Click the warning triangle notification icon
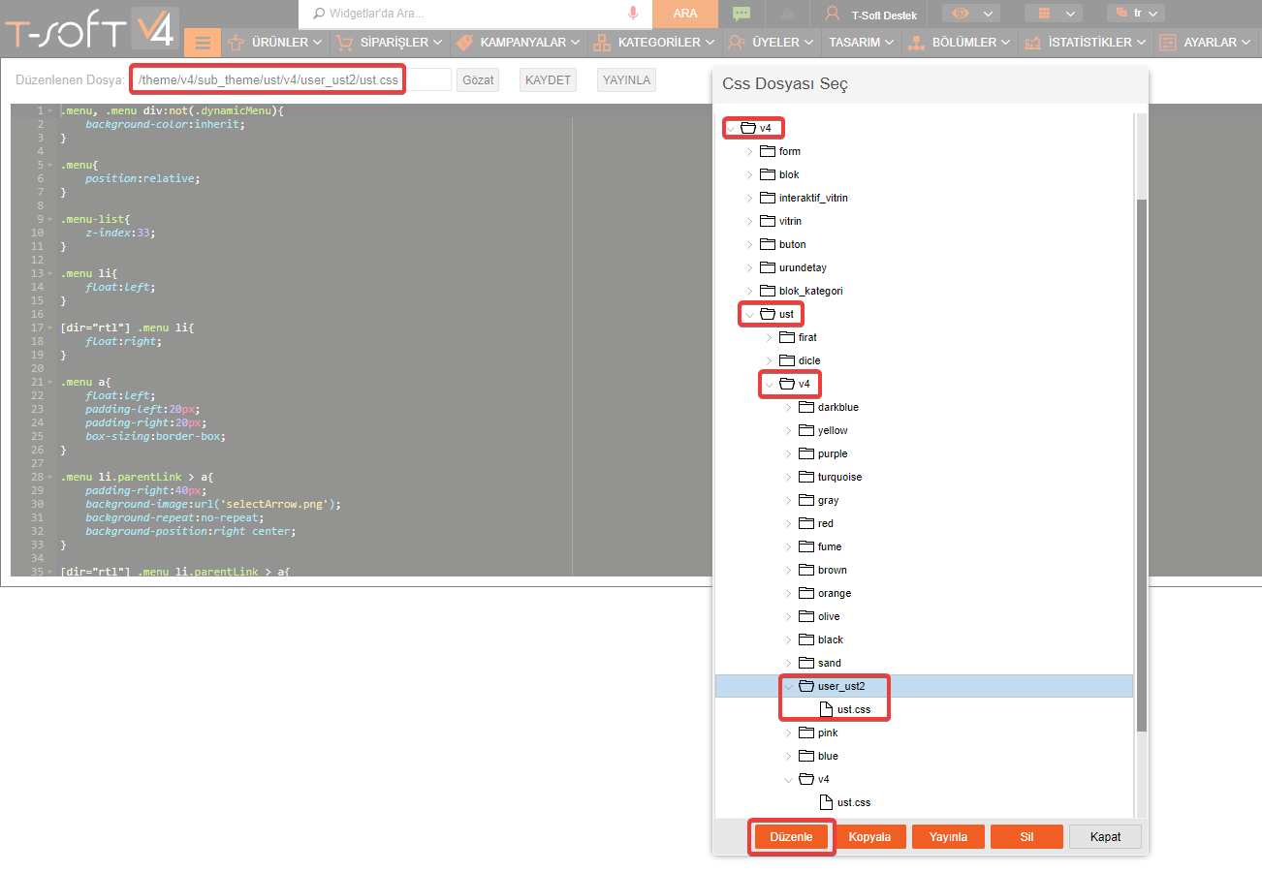The height and width of the screenshot is (873, 1262). [788, 14]
